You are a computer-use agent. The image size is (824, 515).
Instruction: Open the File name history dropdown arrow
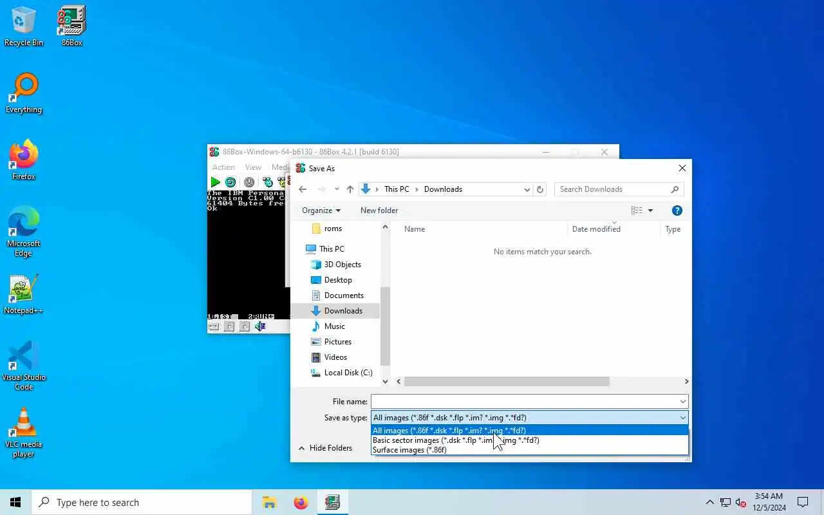682,402
